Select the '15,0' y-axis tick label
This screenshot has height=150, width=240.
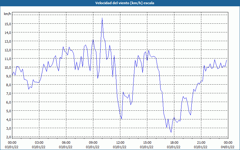tap(8, 24)
